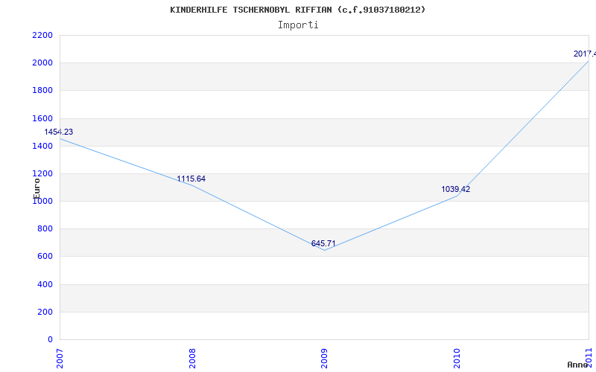Click the Importi subtitle
The width and height of the screenshot is (596, 372).
click(298, 25)
